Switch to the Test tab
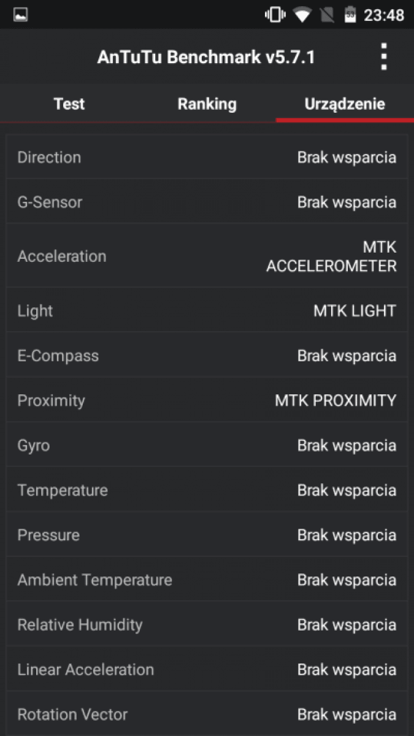The image size is (414, 736). pos(69,104)
